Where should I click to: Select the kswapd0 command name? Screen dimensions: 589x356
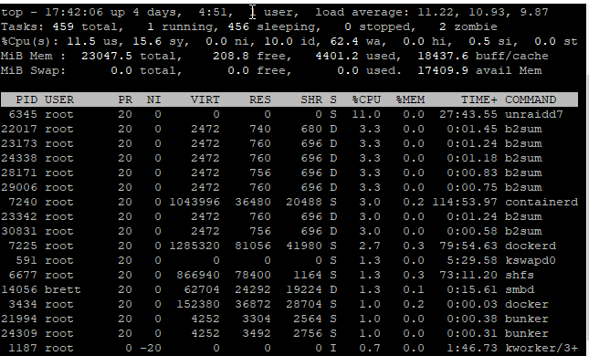point(531,261)
